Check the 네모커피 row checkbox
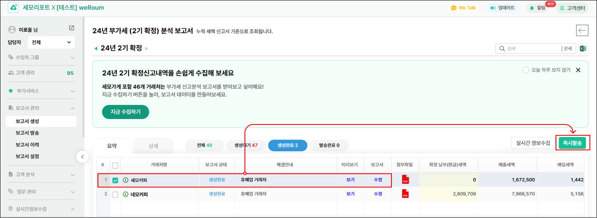The width and height of the screenshot is (597, 218). click(x=115, y=194)
